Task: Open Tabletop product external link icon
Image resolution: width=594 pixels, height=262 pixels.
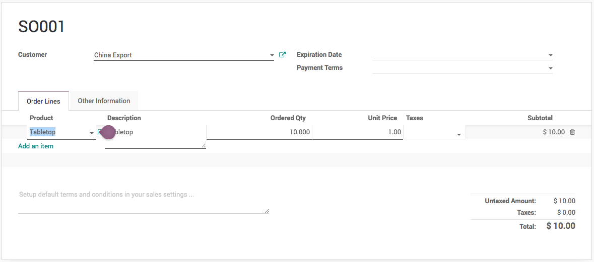Action: tap(100, 132)
